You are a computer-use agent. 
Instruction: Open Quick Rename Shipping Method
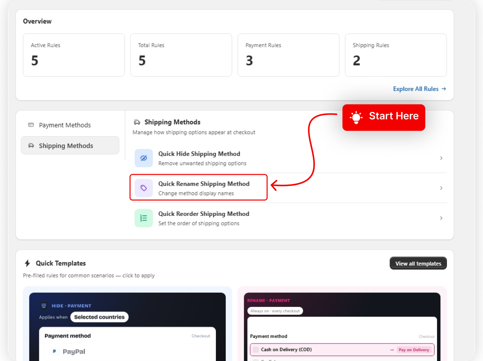pos(289,188)
